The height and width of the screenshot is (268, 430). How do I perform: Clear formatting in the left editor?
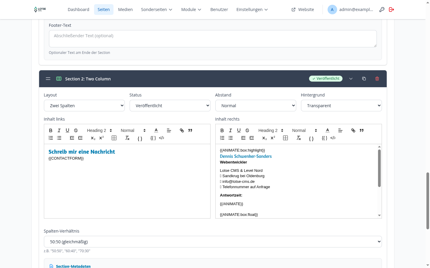(x=127, y=138)
